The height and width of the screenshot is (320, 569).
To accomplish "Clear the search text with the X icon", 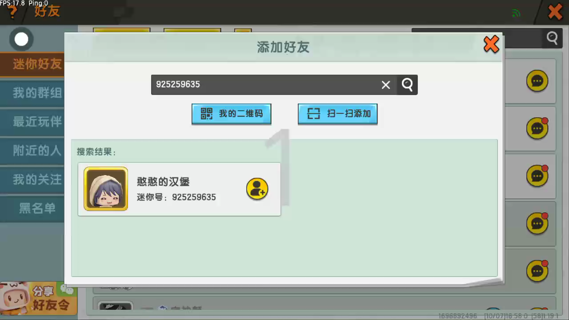I will coord(385,85).
